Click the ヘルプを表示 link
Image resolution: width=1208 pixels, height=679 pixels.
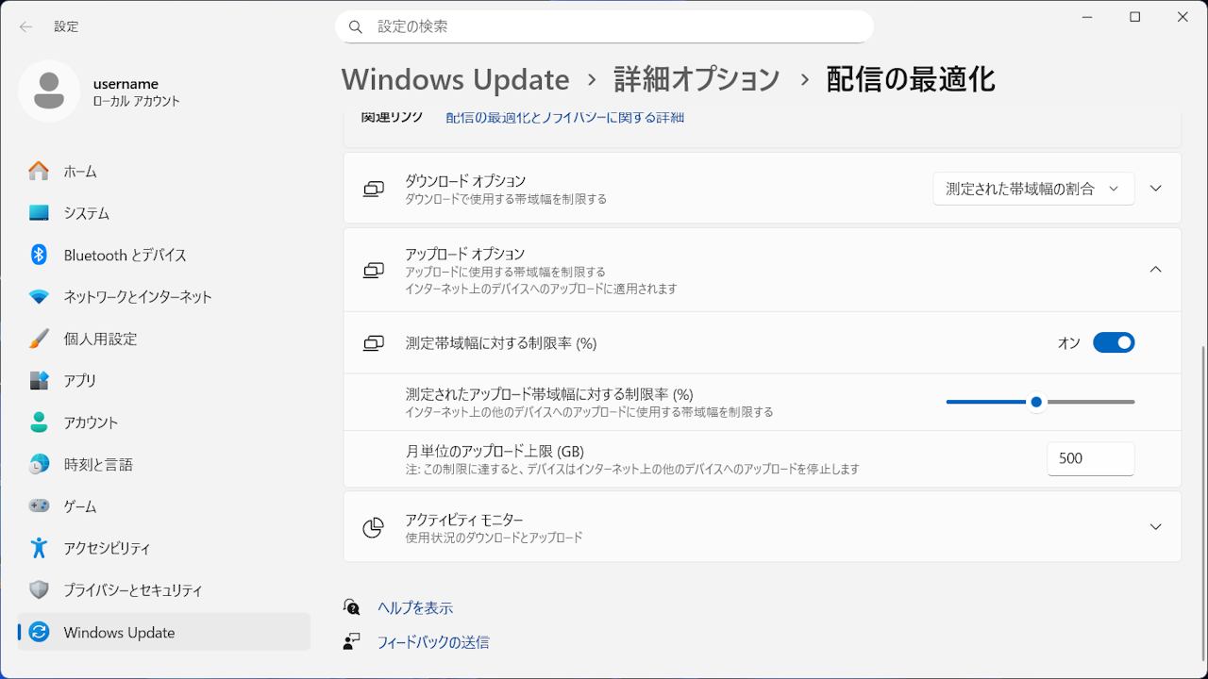click(415, 608)
